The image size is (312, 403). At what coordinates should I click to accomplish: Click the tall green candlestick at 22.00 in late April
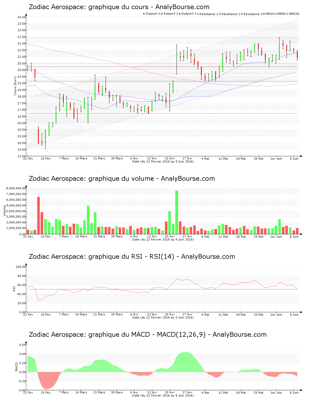[x=177, y=59]
